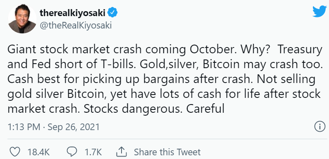Image resolution: width=329 pixels, height=159 pixels.
Task: Click the 1.7K replies count
Action: 93,152
